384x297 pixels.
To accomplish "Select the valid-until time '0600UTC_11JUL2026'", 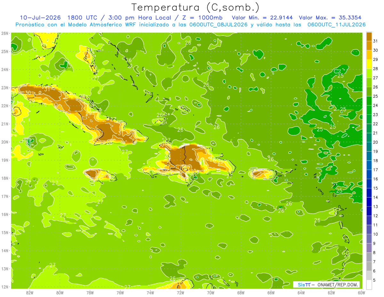I will pos(336,25).
